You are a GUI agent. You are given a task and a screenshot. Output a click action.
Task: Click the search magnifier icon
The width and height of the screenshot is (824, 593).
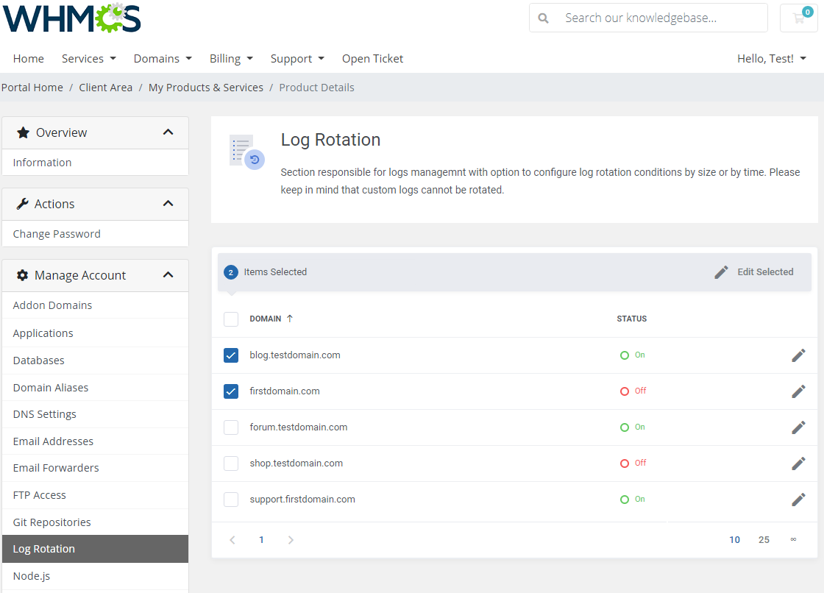point(544,18)
